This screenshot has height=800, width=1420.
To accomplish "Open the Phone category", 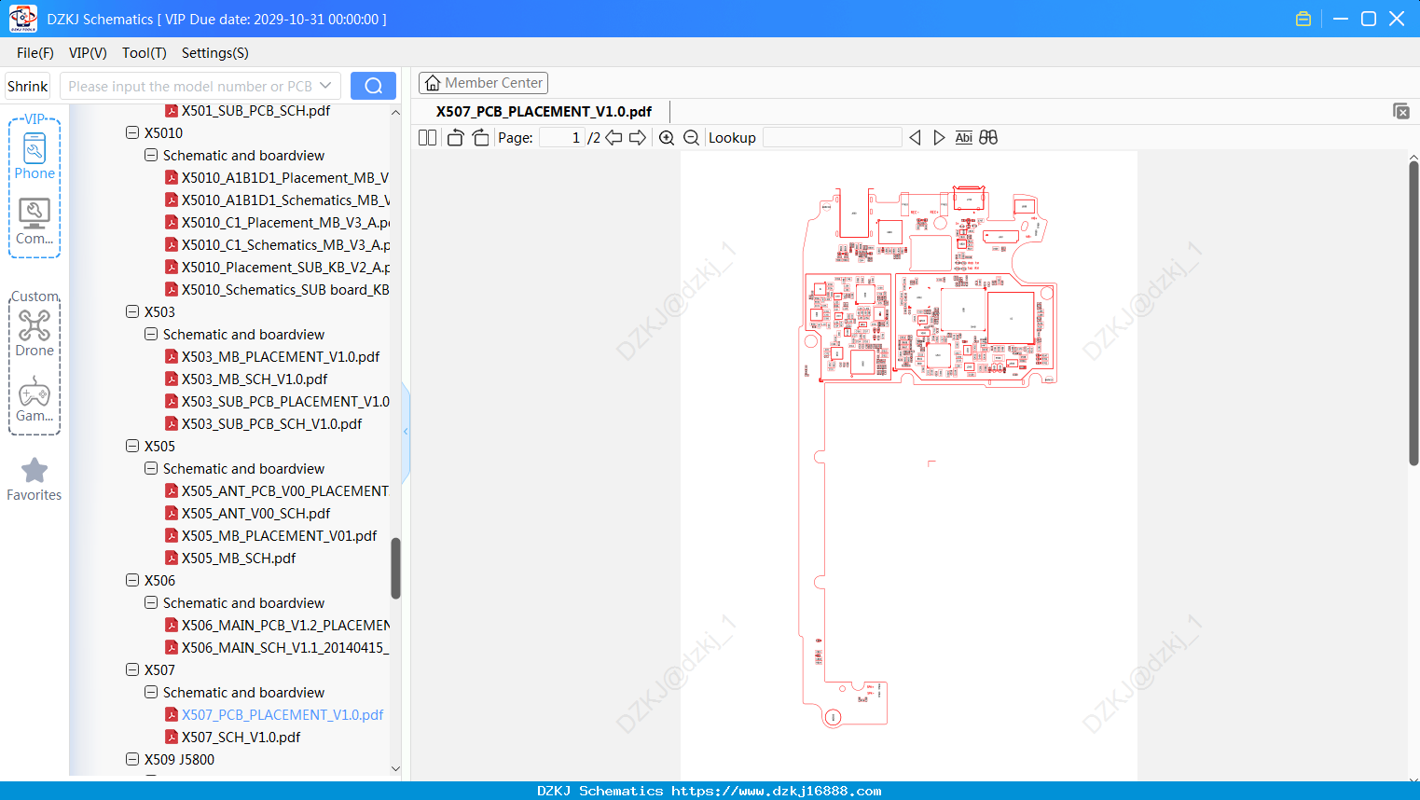I will pyautogui.click(x=34, y=156).
